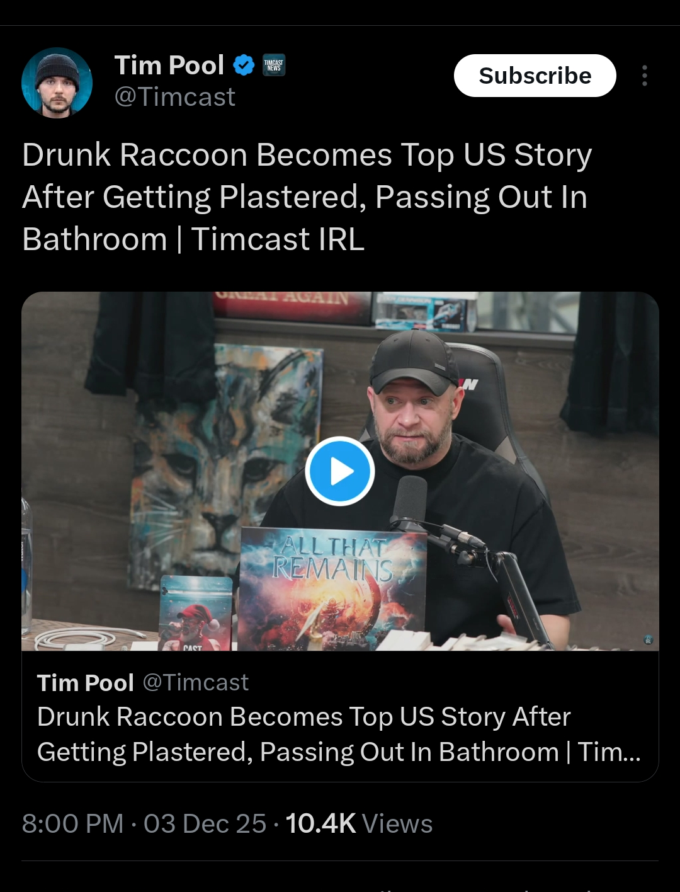Select the Drunk Raccoon tweet headline text
This screenshot has height=892, width=680.
(307, 197)
